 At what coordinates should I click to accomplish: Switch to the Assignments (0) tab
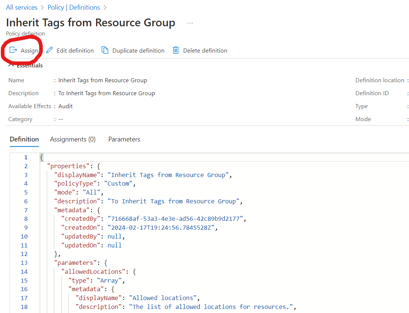coord(73,139)
